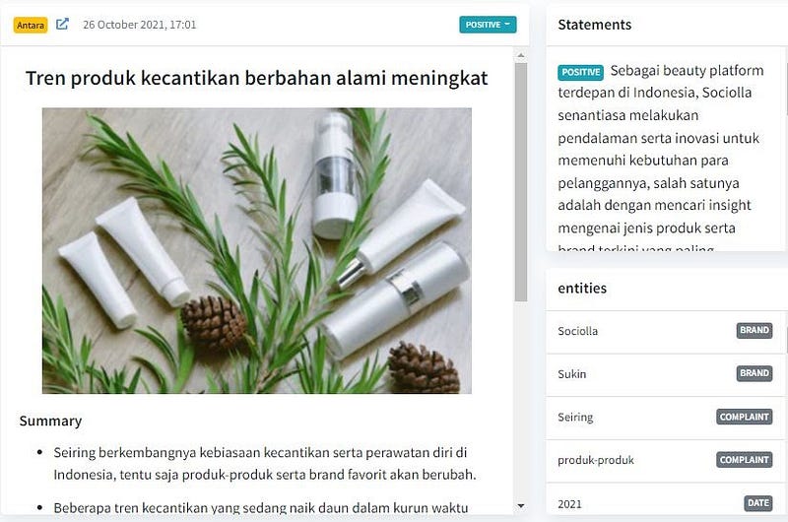
Task: Click the entities panel header
Action: (582, 288)
